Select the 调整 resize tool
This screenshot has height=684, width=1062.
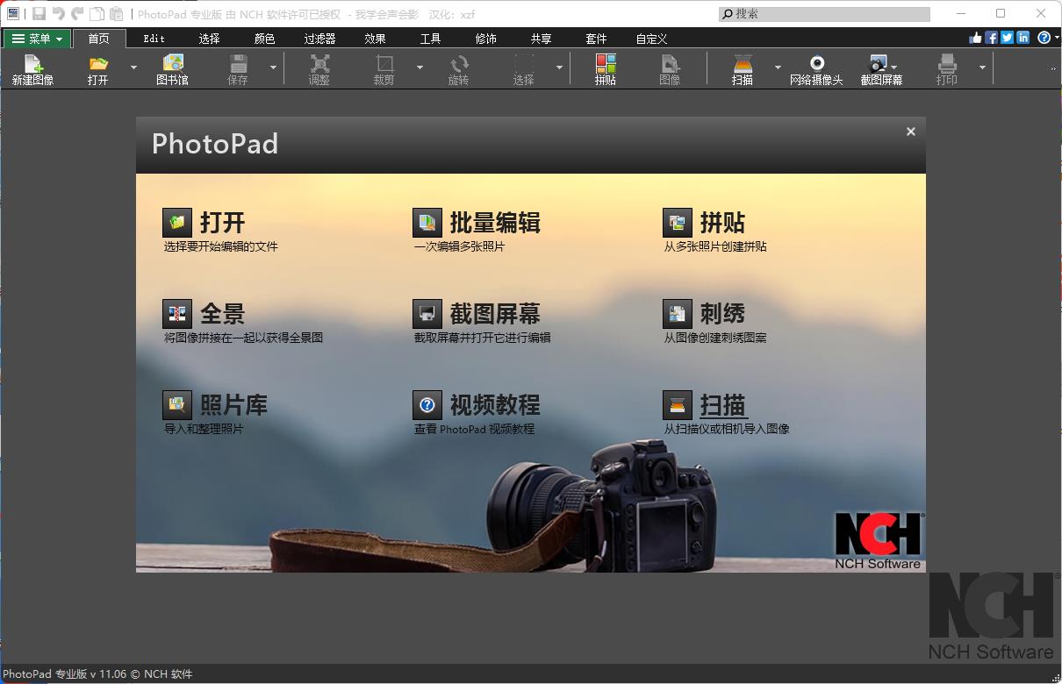(319, 68)
